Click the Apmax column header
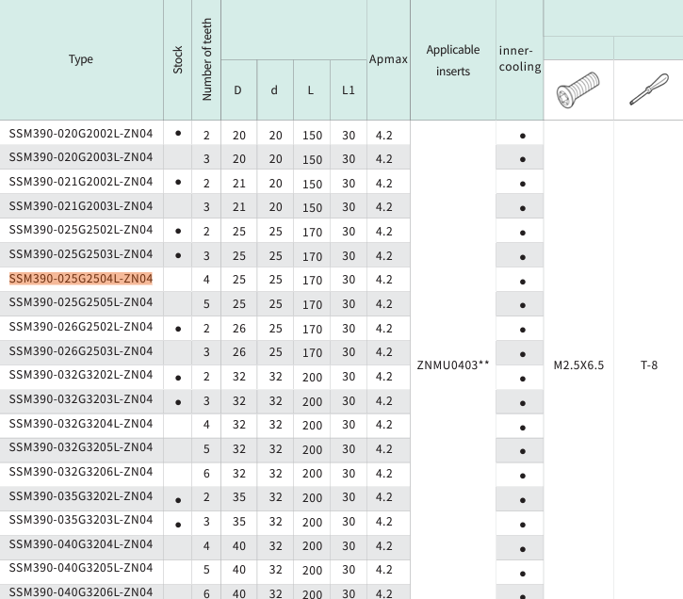The image size is (683, 599). coord(388,59)
